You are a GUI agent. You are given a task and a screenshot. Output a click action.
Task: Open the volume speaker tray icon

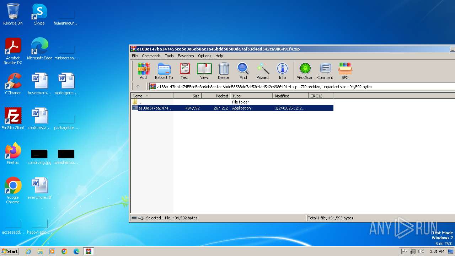[x=421, y=251]
